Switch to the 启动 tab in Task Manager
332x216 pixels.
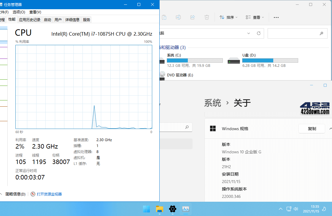point(47,19)
